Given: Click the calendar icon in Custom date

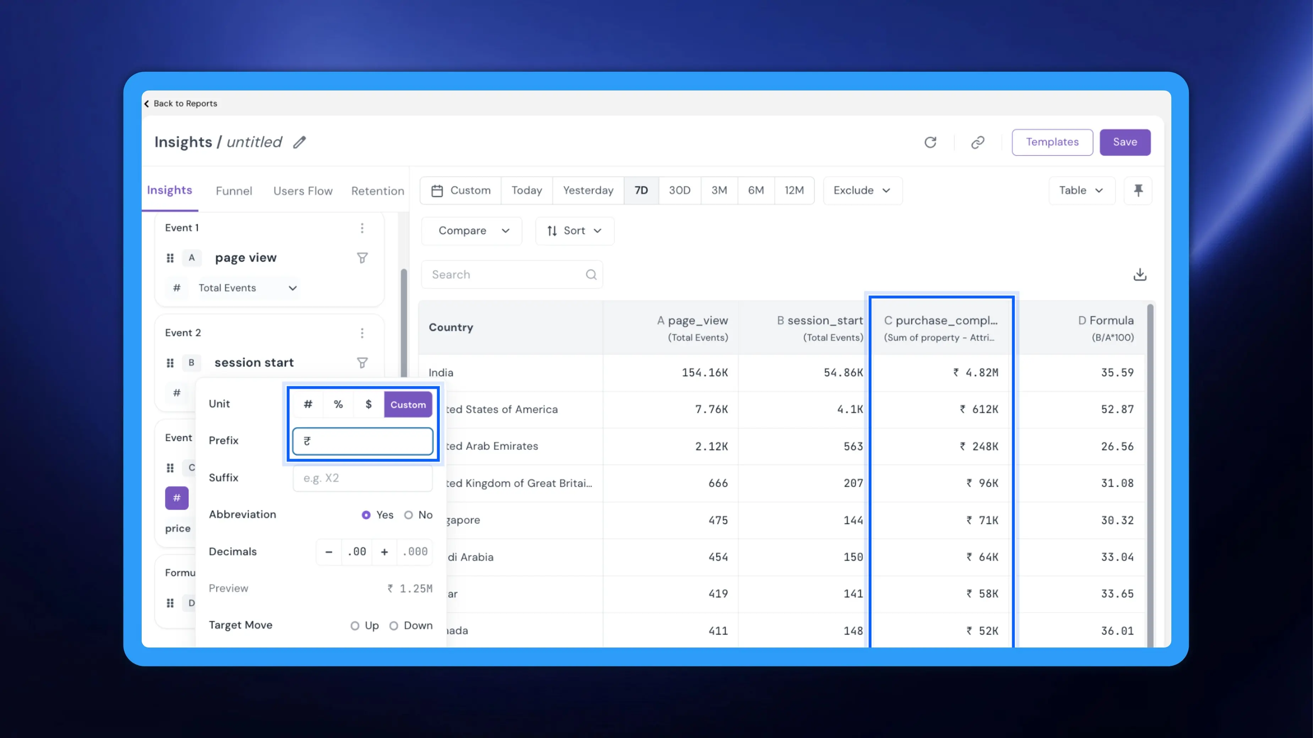Looking at the screenshot, I should click(437, 191).
